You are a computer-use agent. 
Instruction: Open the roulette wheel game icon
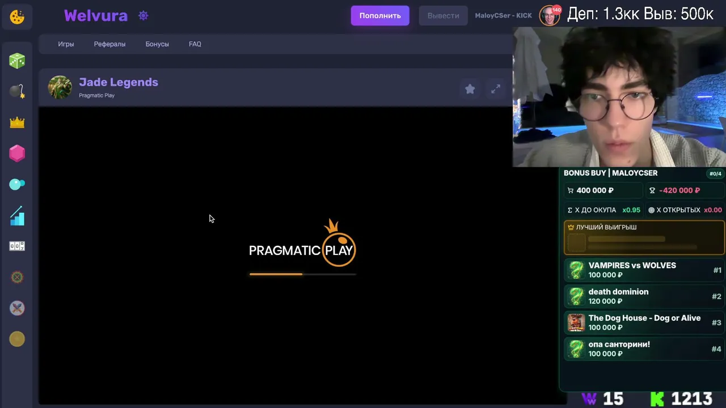pyautogui.click(x=17, y=277)
